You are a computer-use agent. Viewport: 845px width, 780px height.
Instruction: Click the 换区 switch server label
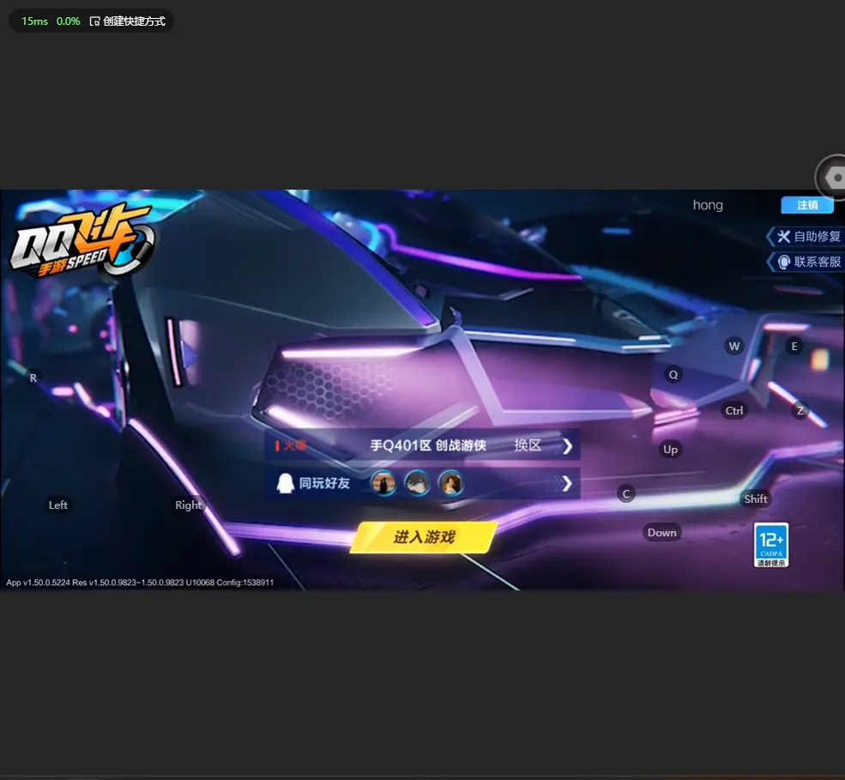(528, 445)
